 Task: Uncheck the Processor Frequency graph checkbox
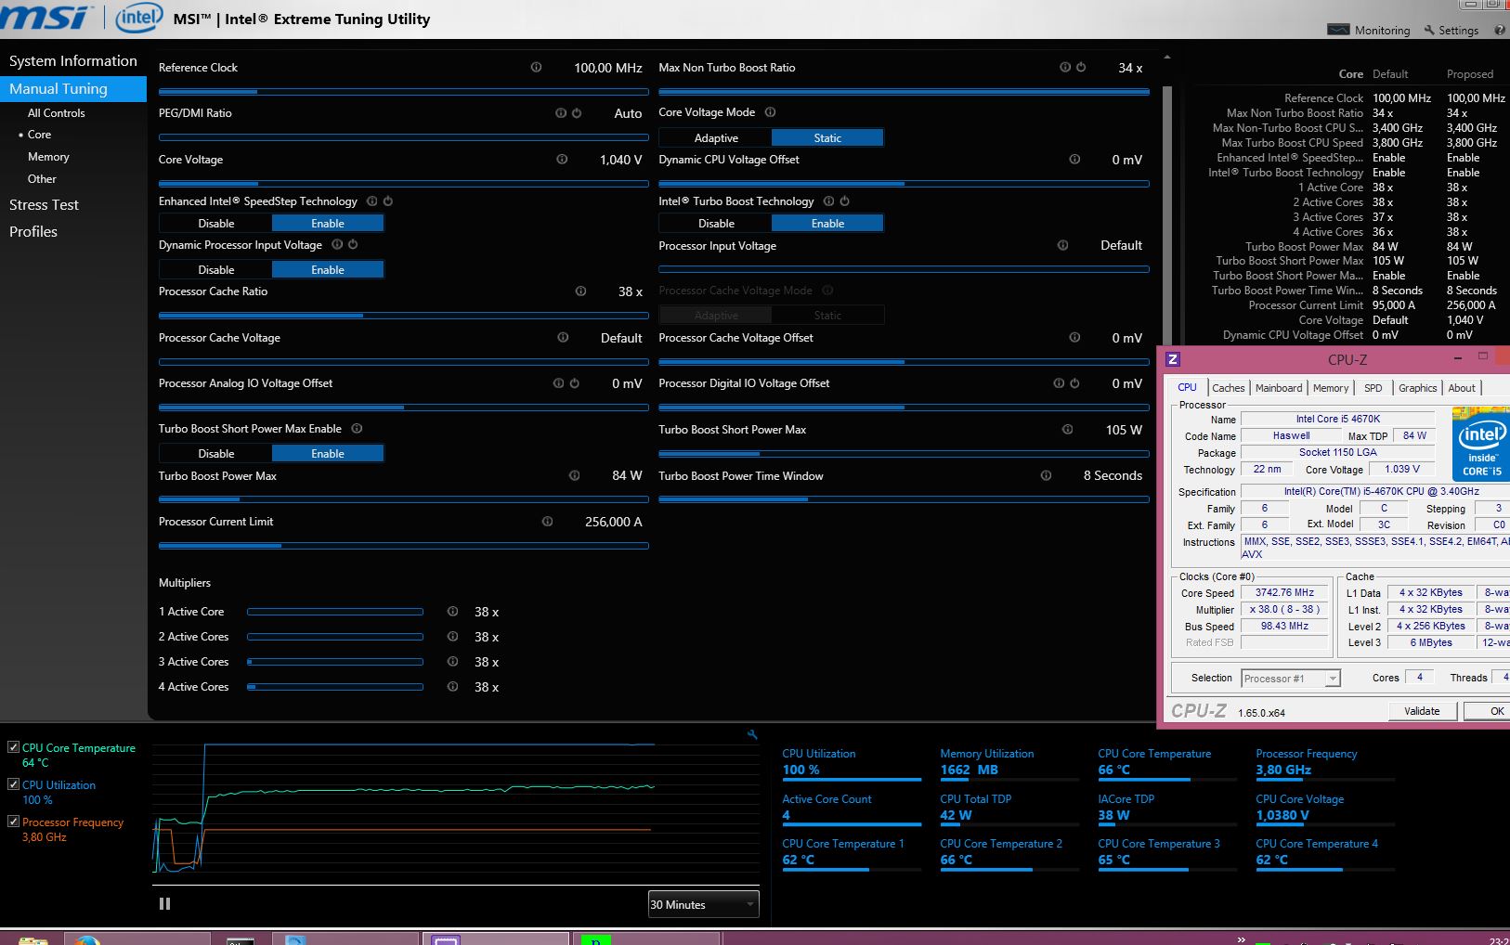click(13, 821)
